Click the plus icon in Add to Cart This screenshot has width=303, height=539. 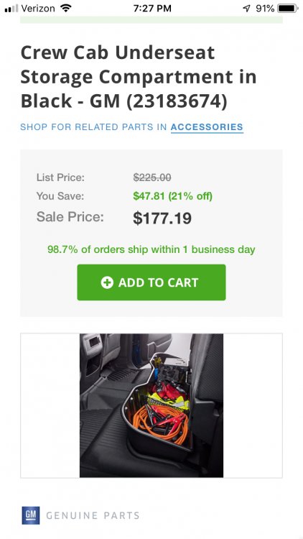[107, 282]
